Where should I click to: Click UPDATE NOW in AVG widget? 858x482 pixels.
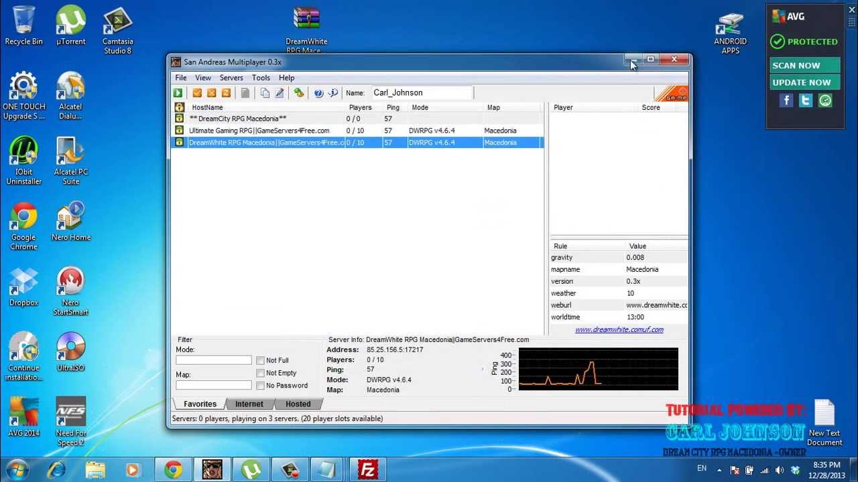tap(804, 82)
